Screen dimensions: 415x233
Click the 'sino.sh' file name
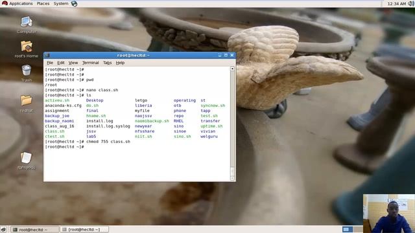click(182, 137)
